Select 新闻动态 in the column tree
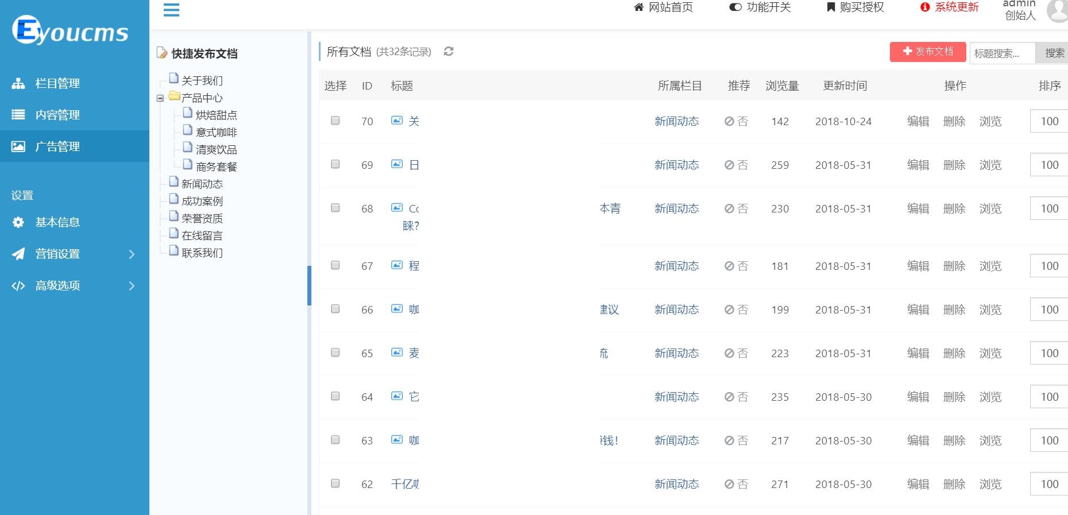Viewport: 1068px width, 515px height. tap(202, 184)
